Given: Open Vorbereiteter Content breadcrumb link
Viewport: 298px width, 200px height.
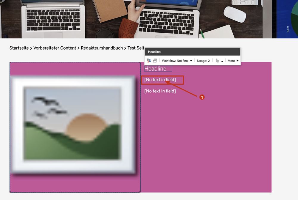Looking at the screenshot, I should 55,48.
